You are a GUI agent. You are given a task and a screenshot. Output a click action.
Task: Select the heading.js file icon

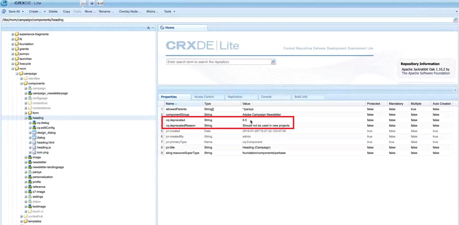coord(34,147)
